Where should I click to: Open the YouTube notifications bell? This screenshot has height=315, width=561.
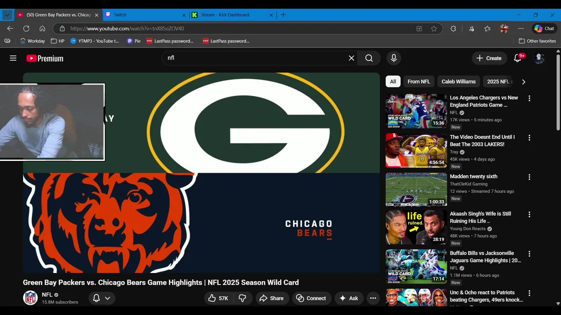coord(518,58)
